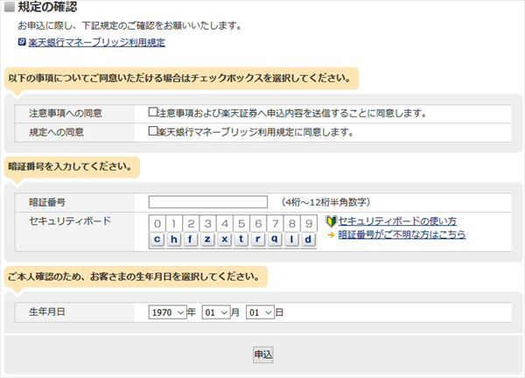Click the orange arrow icon beside 暗証番号がご不明な方
This screenshot has width=525, height=378.
coord(331,235)
